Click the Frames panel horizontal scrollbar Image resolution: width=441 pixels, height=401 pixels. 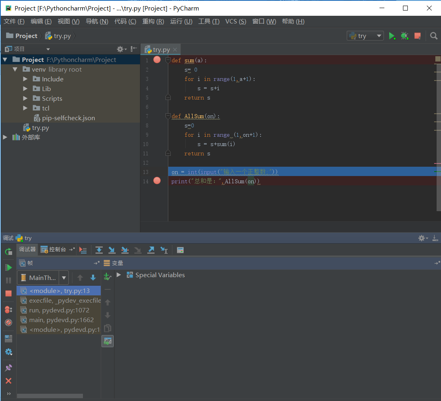[50, 396]
